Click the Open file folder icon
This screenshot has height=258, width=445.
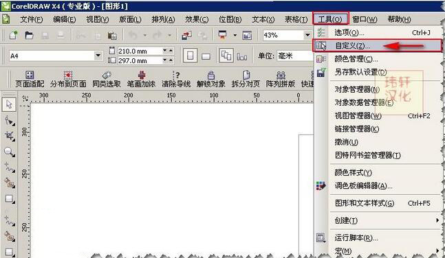pyautogui.click(x=29, y=35)
